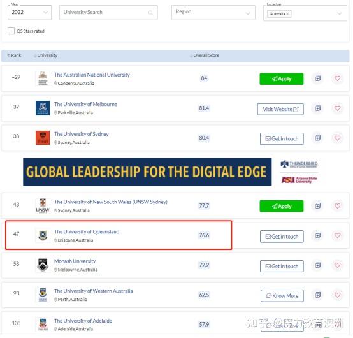Click Get in touch for University of Queensland
Screen dimensions: 353x338
[x=282, y=237]
